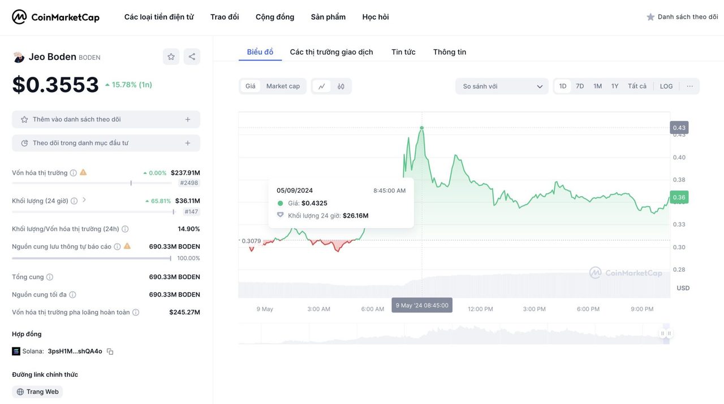This screenshot has height=404, width=724.
Task: Toggle LOG scale on chart
Action: point(666,86)
